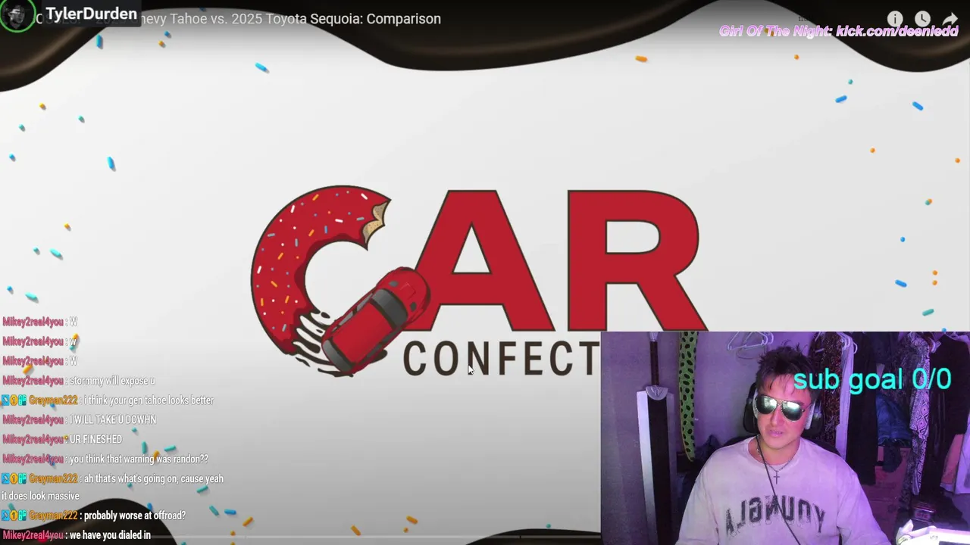Open the video info card icon
Image resolution: width=970 pixels, height=545 pixels.
coord(895,19)
